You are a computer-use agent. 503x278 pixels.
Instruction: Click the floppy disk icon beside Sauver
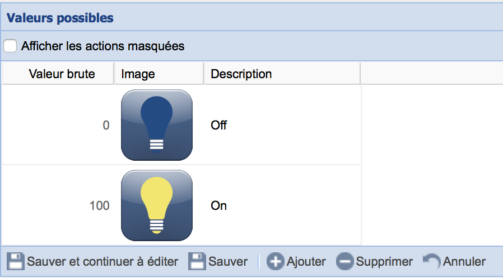tap(197, 261)
